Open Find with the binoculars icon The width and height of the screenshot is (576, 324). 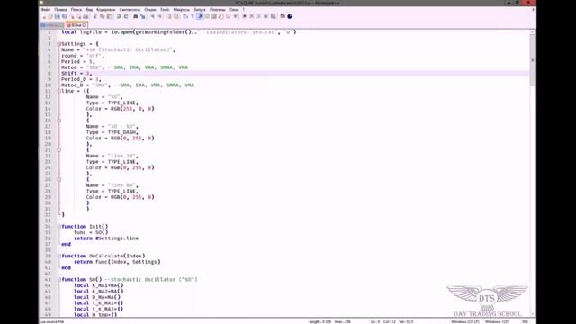[135, 16]
